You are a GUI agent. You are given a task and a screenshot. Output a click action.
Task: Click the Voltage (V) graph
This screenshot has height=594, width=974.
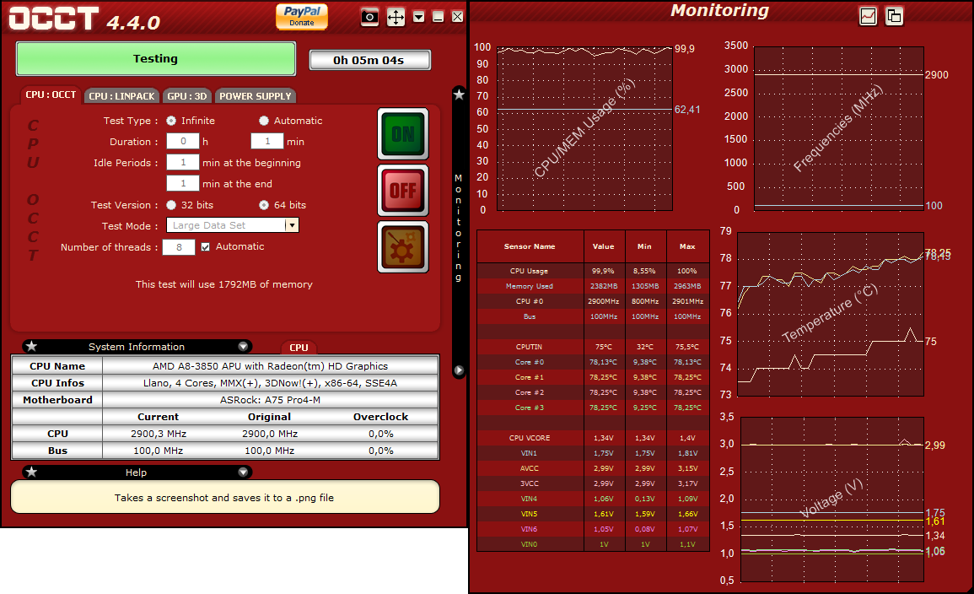[832, 499]
